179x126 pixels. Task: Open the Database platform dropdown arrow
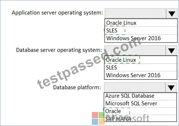[171, 88]
